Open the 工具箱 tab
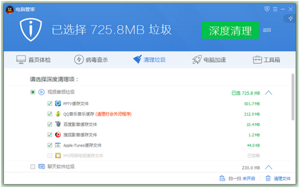300x188 pixels. tap(266, 60)
